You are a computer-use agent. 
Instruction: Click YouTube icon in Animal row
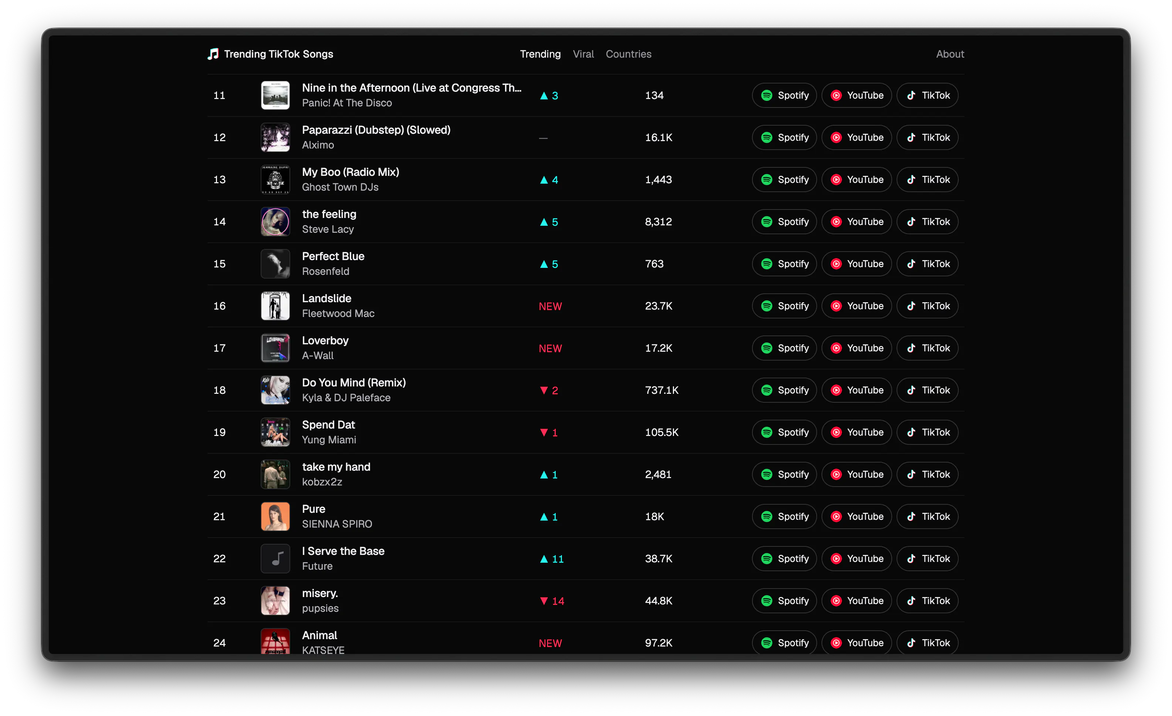[x=836, y=643]
